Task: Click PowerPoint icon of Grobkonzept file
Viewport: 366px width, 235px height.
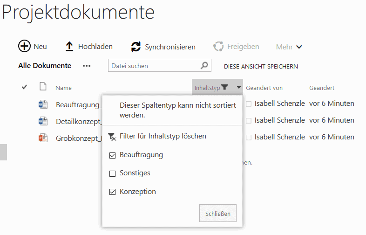Action: click(x=43, y=138)
